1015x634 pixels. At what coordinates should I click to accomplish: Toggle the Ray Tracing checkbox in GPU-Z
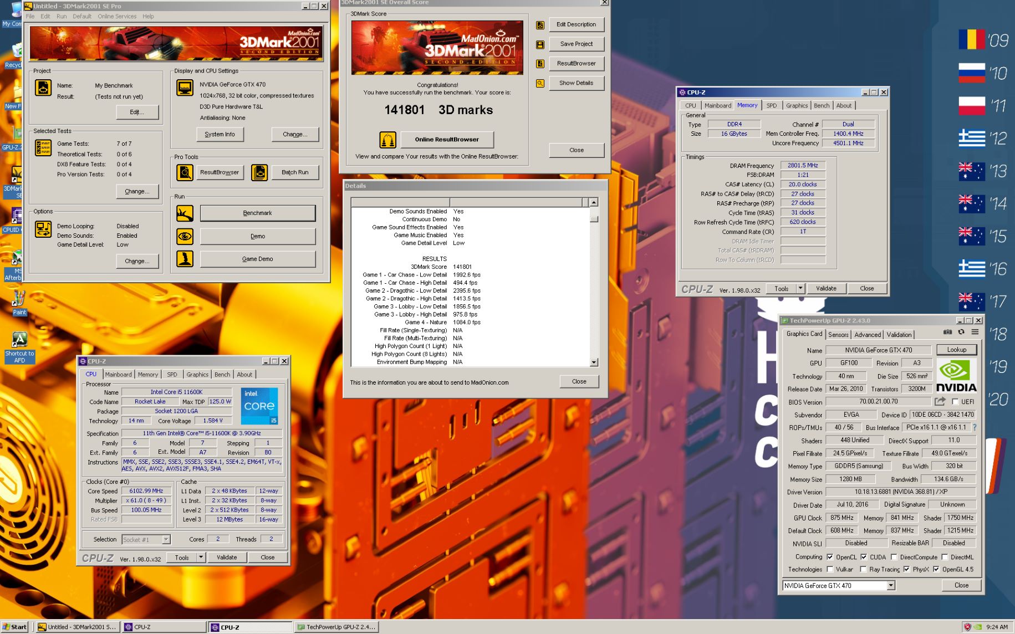863,569
